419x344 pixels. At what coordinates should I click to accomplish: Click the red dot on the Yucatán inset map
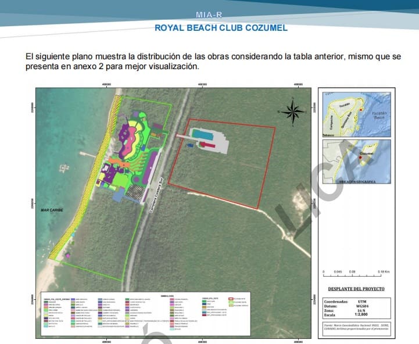tap(361, 110)
